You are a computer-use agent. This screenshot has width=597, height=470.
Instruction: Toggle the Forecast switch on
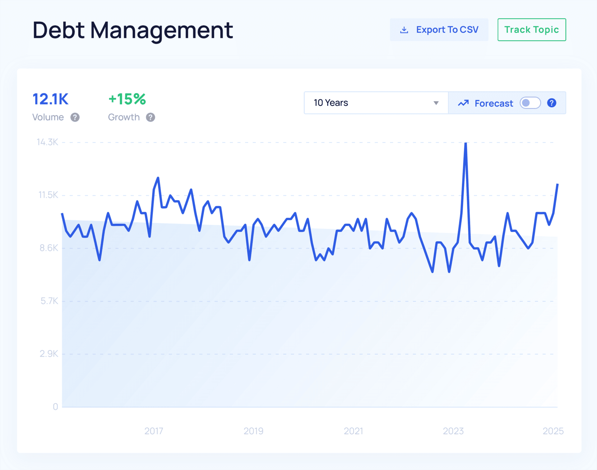[x=530, y=103]
